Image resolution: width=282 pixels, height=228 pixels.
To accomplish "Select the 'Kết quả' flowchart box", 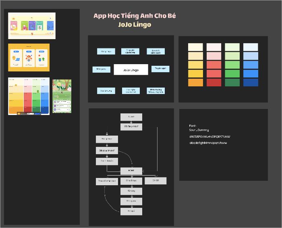I will tap(131, 211).
